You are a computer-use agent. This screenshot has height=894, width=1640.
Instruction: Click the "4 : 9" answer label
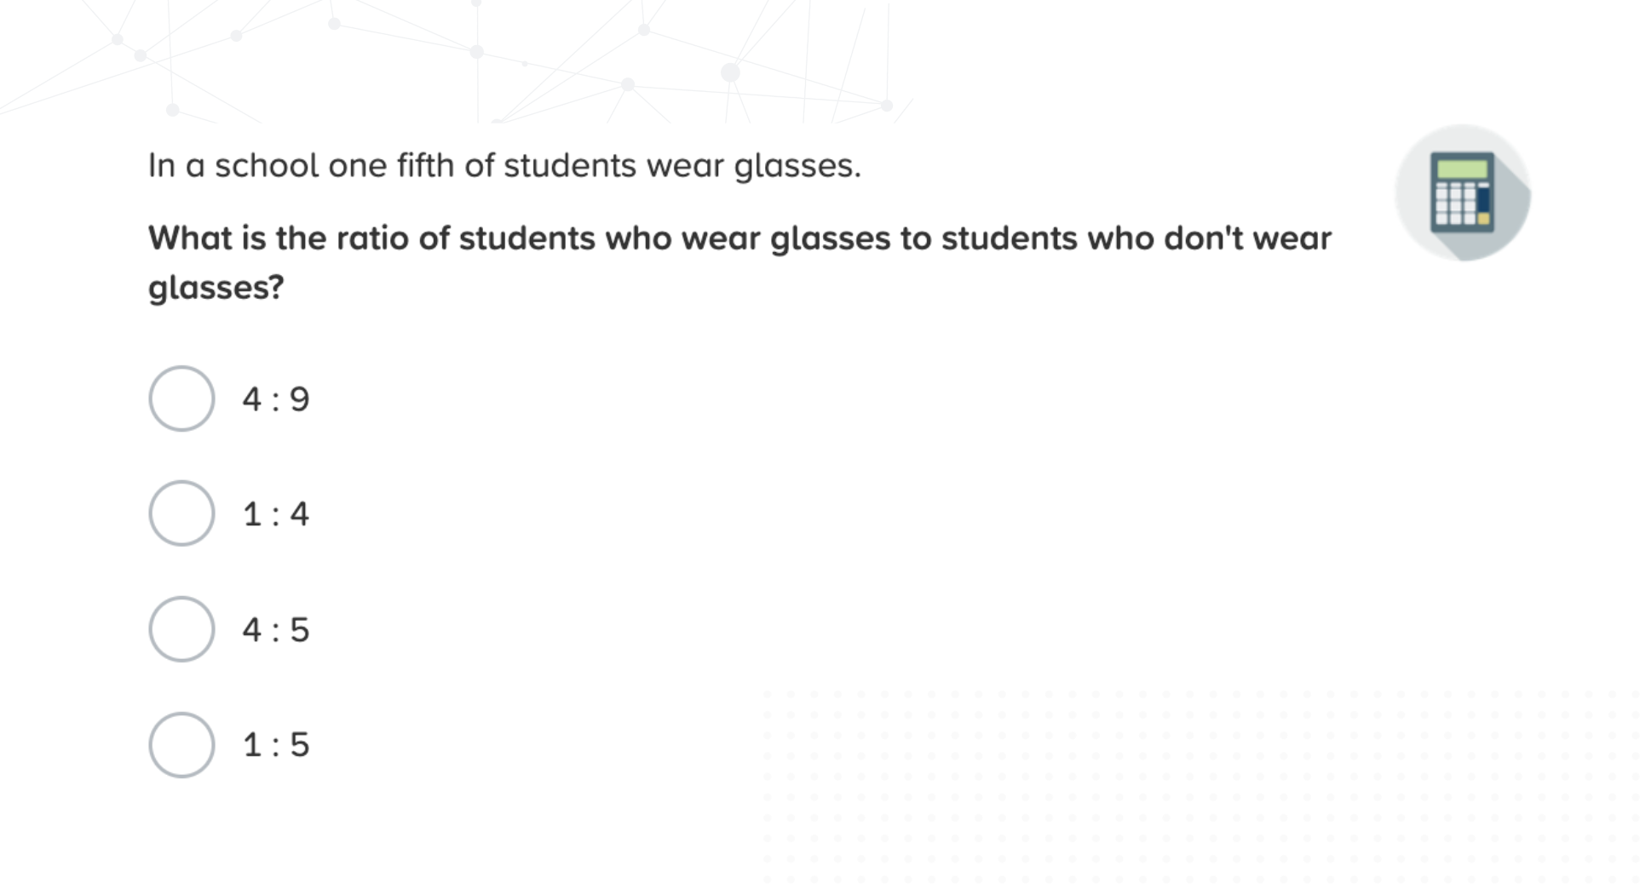(276, 399)
